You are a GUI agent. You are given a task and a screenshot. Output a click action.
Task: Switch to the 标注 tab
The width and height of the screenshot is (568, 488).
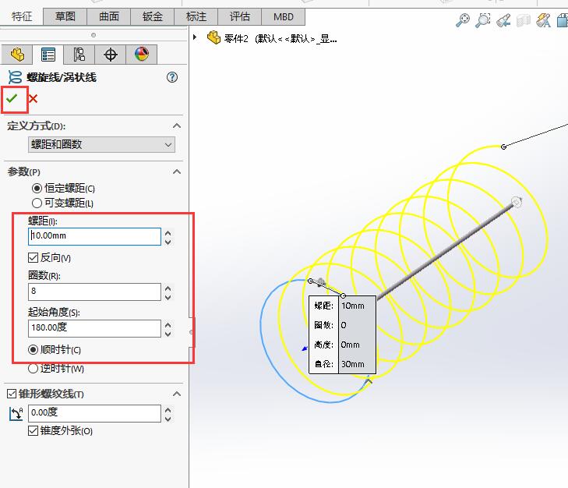click(196, 16)
